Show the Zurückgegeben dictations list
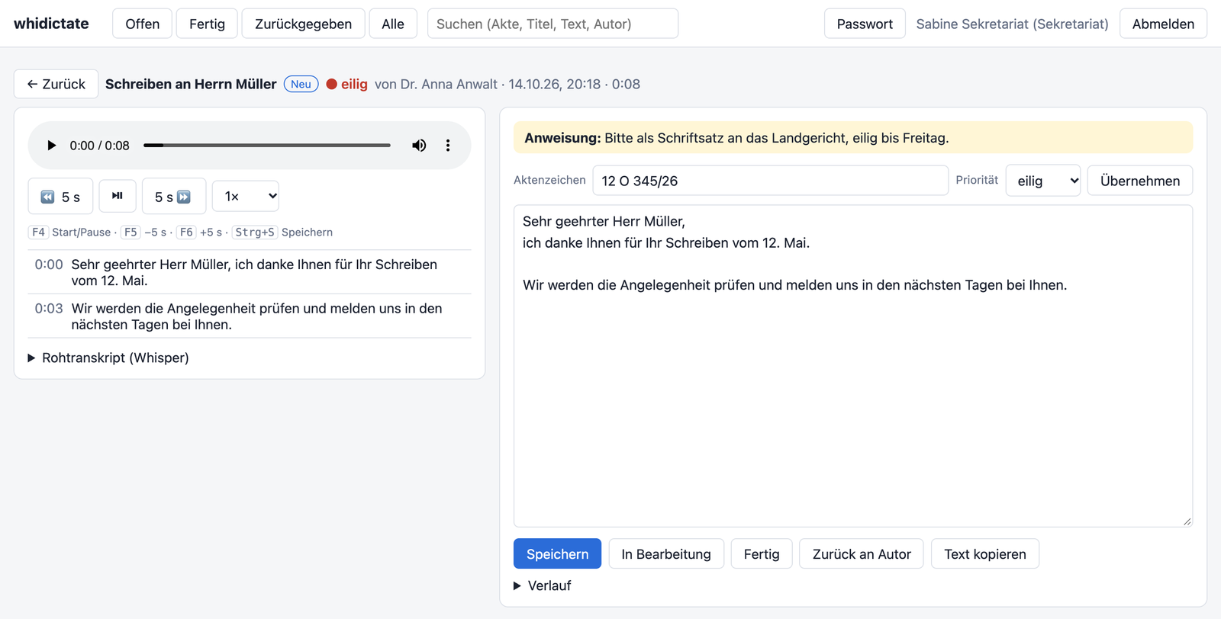 coord(303,24)
